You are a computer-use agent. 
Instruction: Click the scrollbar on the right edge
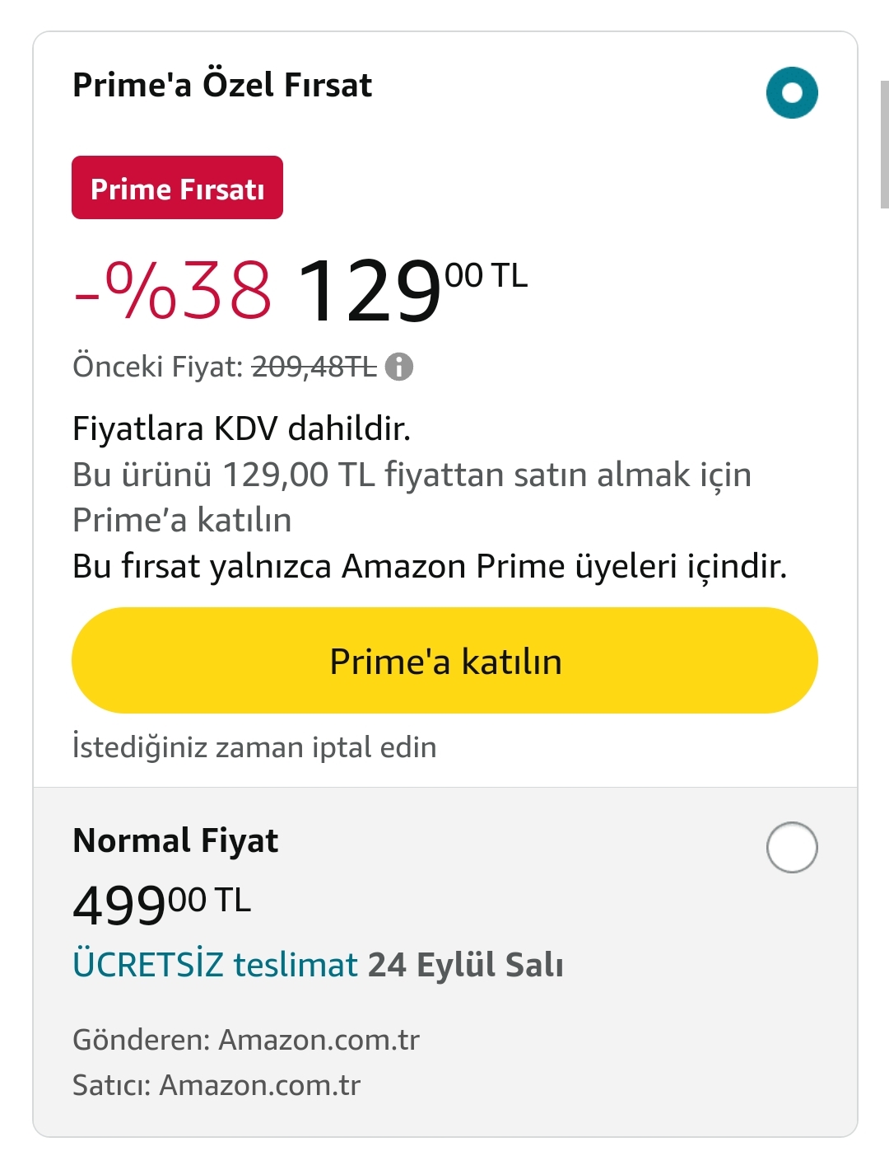click(884, 144)
